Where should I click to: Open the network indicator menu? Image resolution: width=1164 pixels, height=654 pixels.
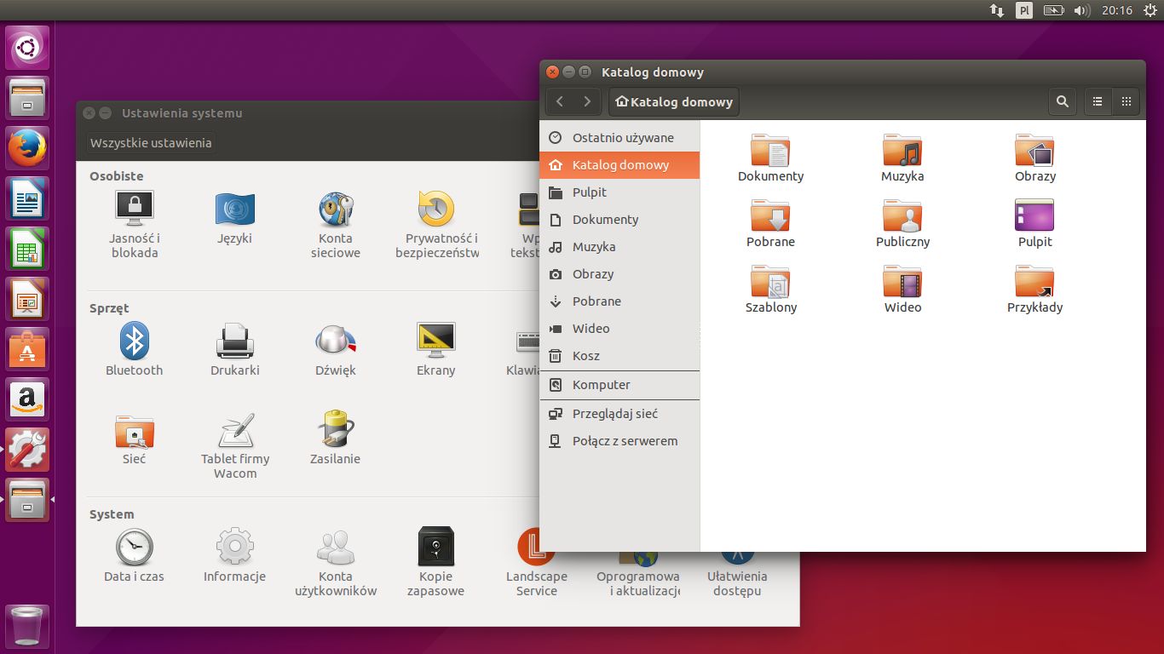pos(996,10)
